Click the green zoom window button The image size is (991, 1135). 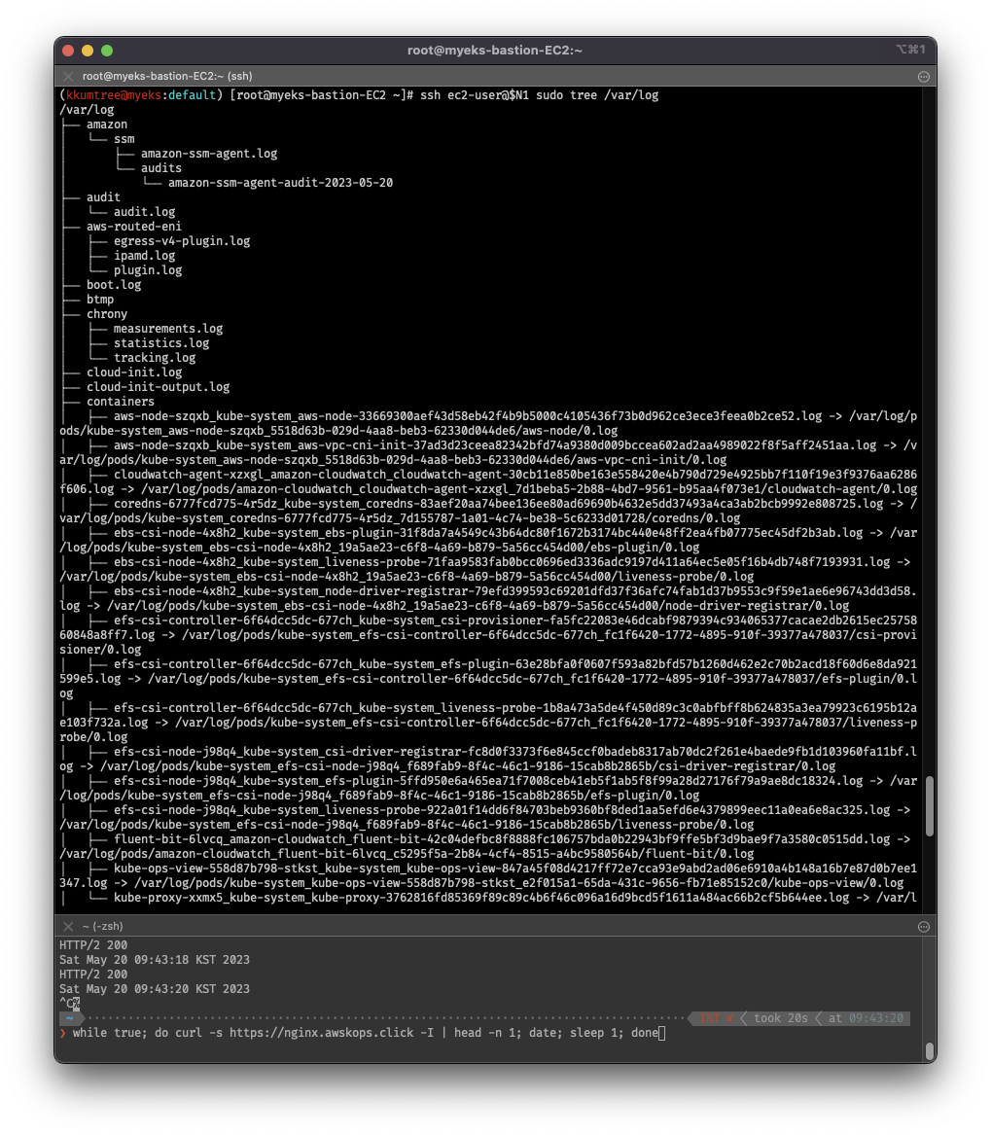(x=107, y=51)
